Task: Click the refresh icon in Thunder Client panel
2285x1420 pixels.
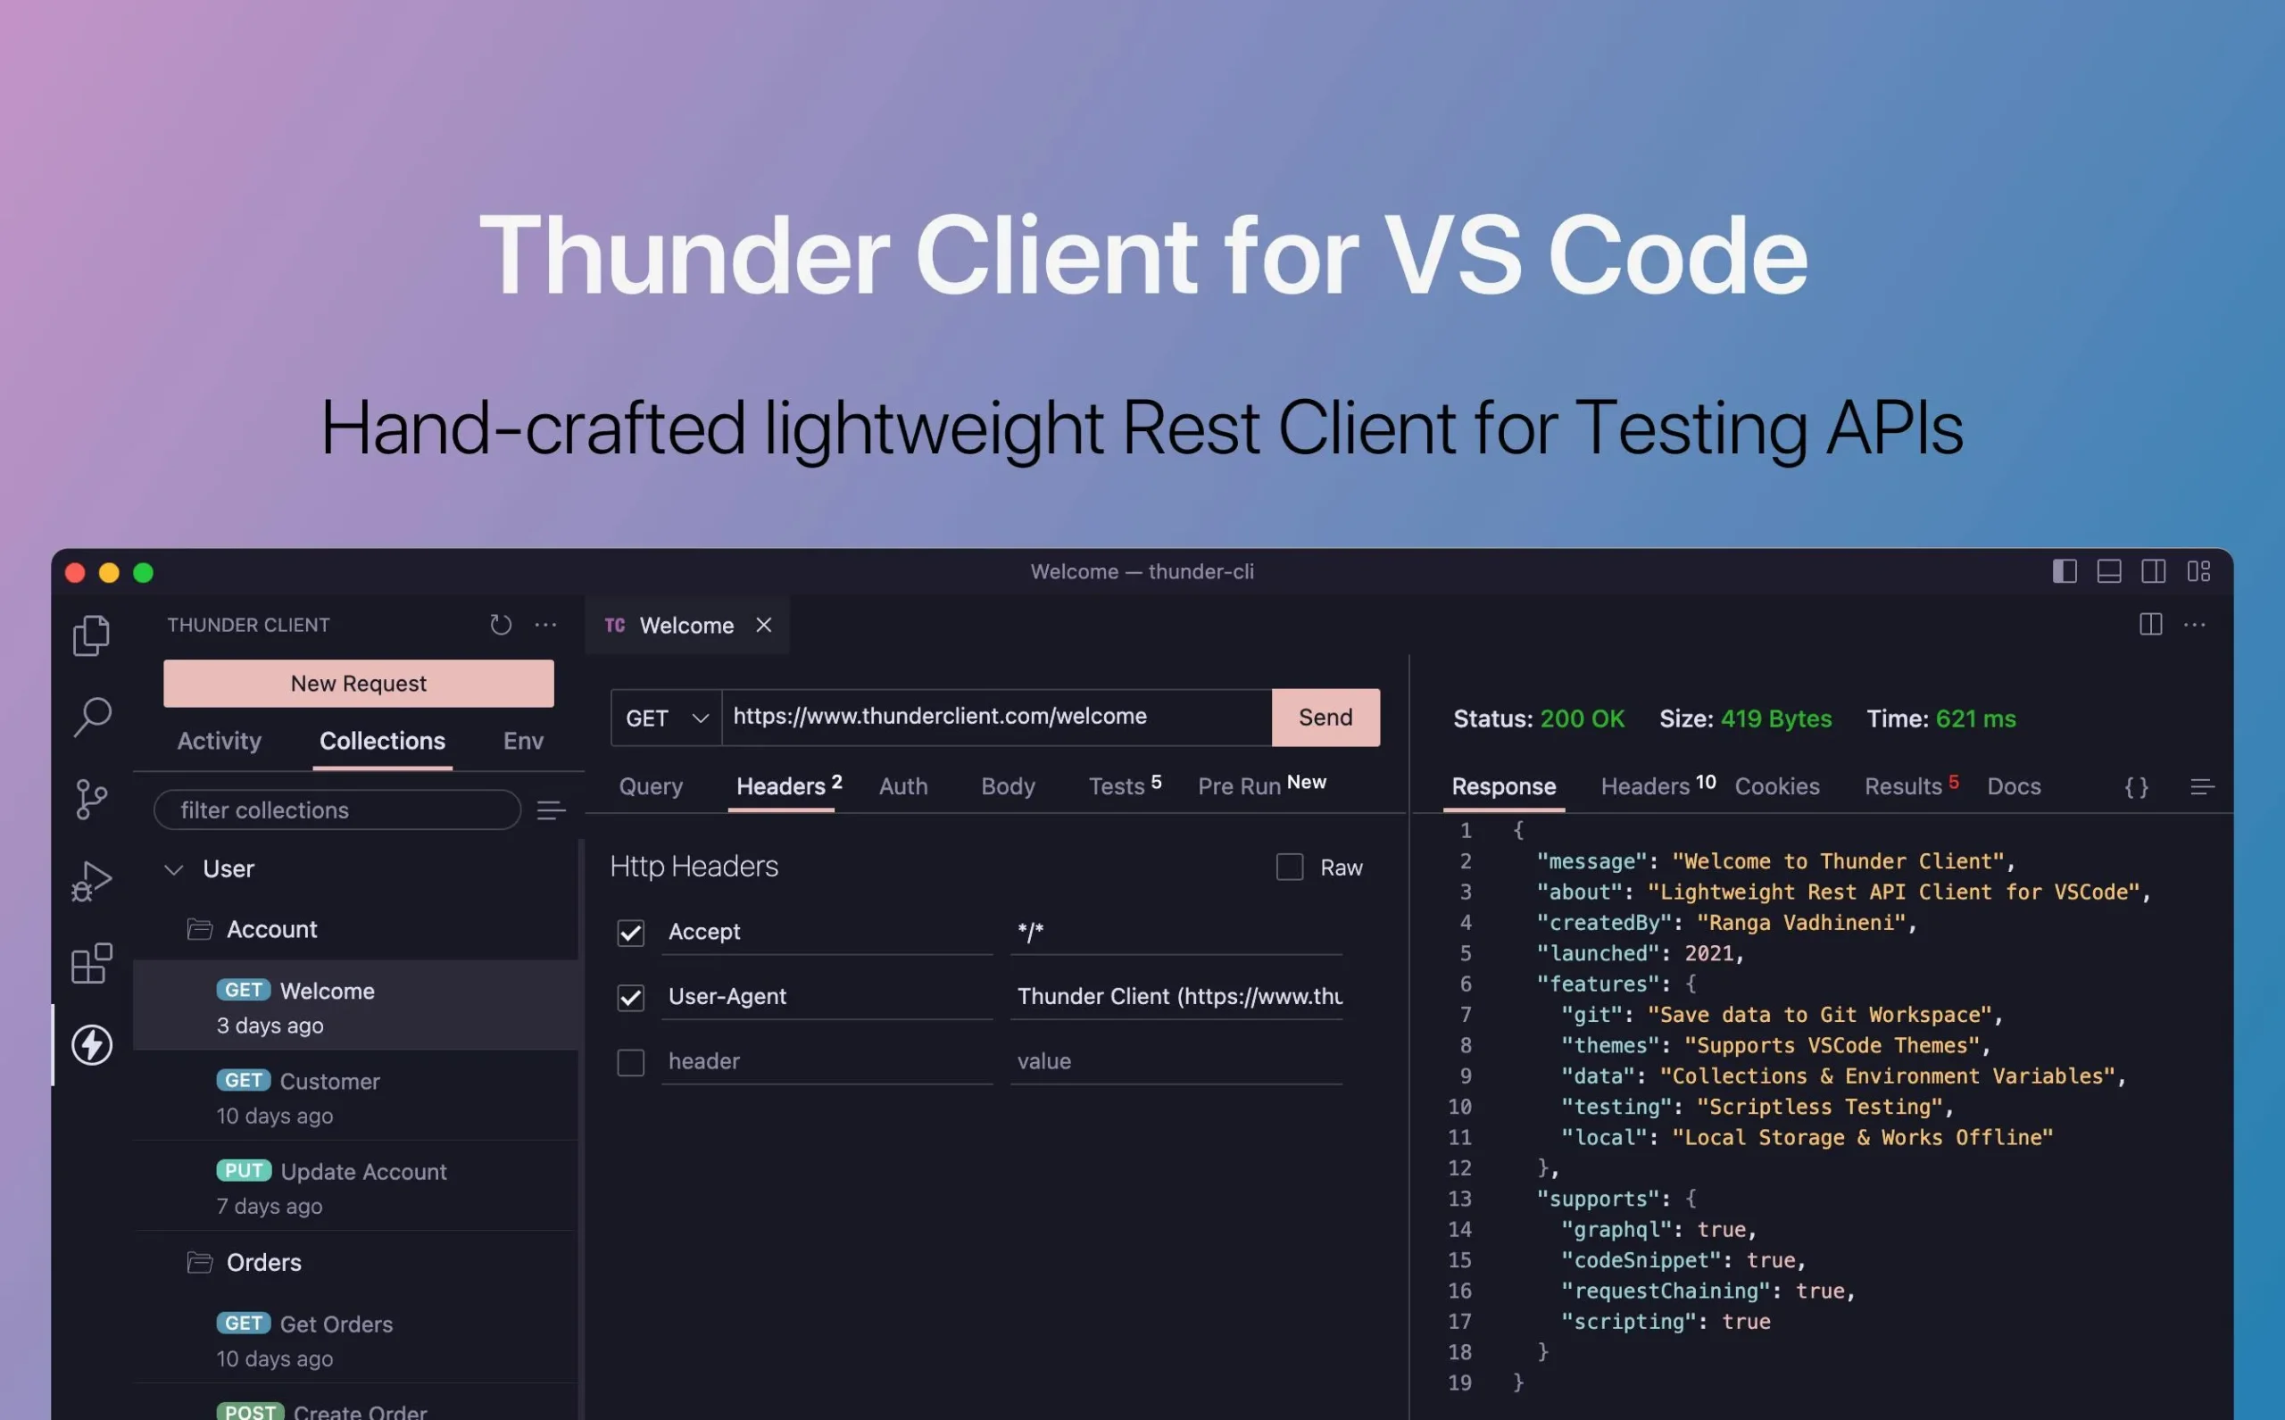Action: coord(501,625)
